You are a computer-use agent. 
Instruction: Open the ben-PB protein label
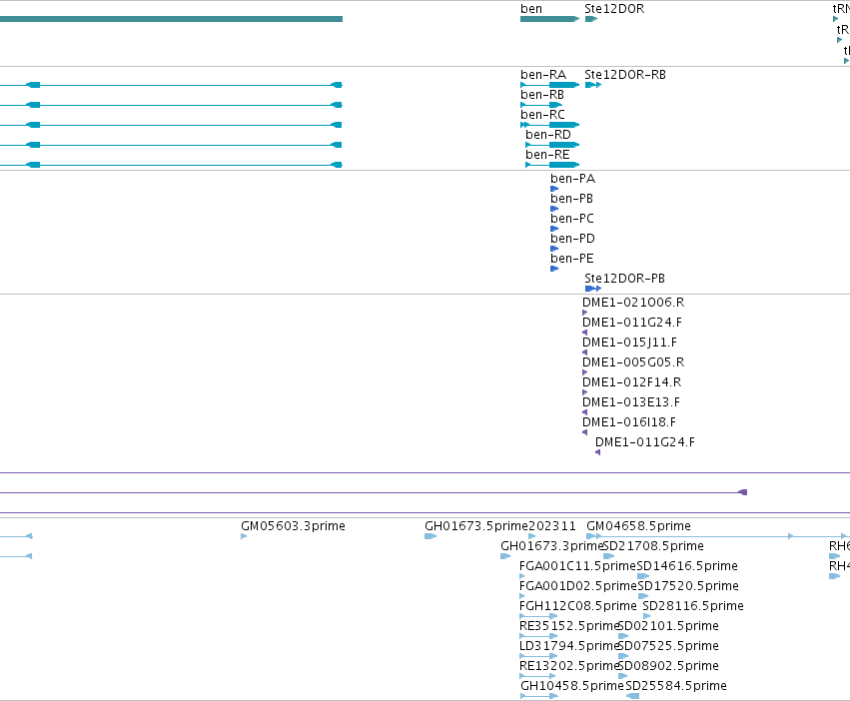[x=571, y=199]
